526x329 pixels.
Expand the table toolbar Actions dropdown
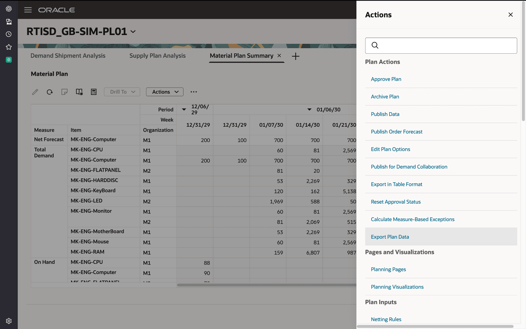point(165,92)
